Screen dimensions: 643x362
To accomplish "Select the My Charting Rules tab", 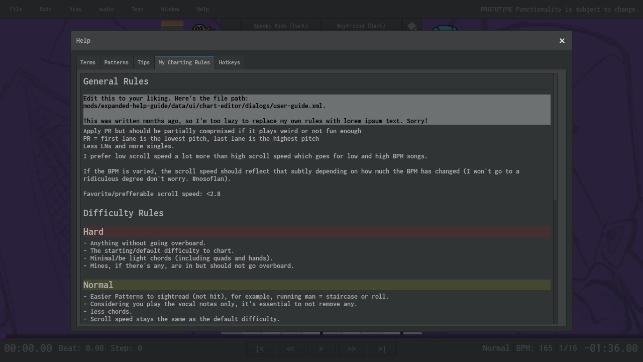I will tap(184, 62).
